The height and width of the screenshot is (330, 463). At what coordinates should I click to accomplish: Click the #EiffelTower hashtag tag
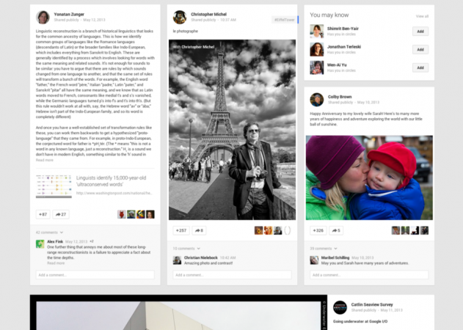pos(282,20)
